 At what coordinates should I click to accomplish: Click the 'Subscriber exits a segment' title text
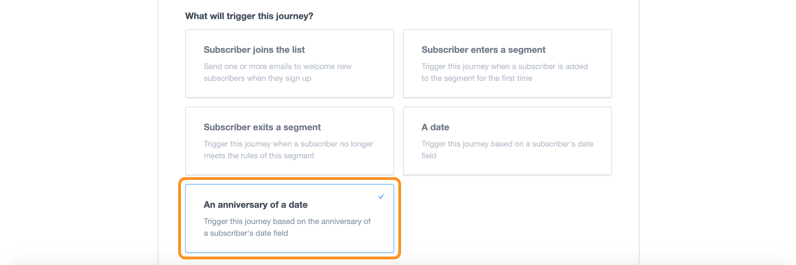click(262, 127)
